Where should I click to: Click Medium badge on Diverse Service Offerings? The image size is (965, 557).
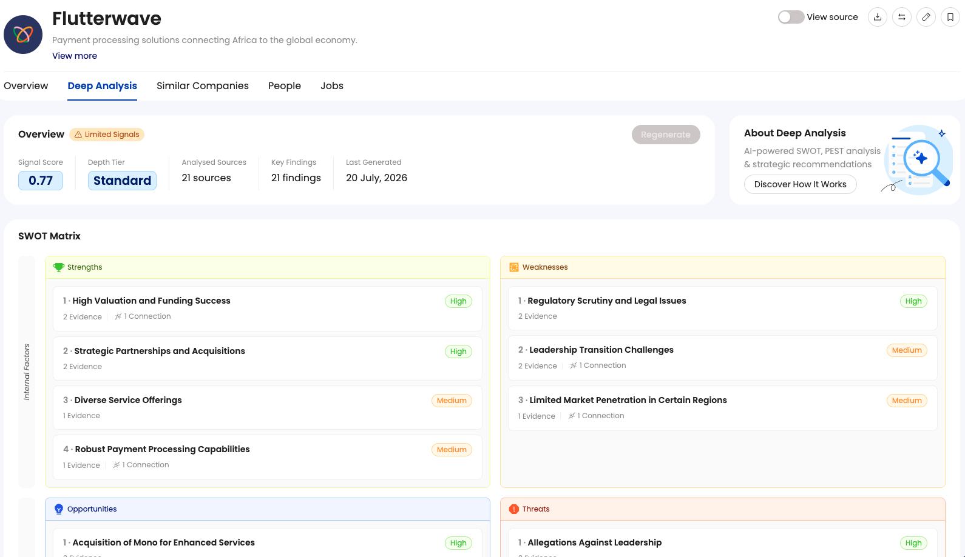(x=452, y=401)
